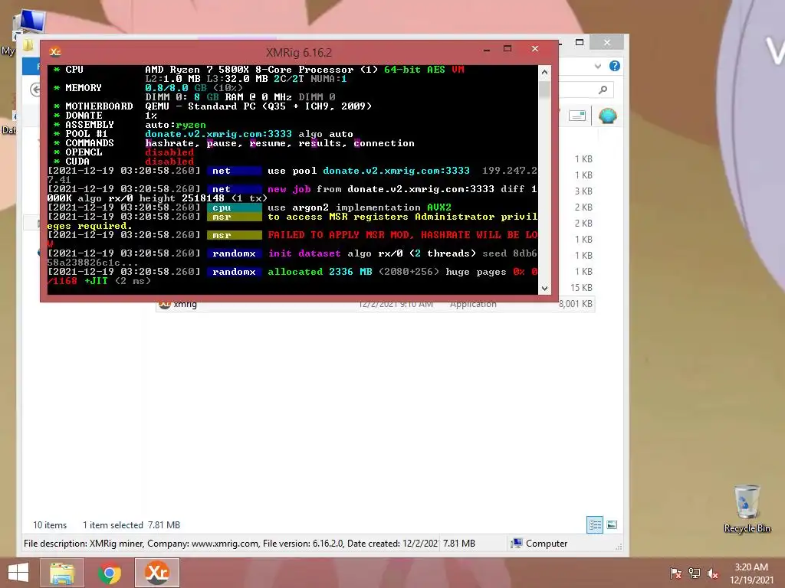The height and width of the screenshot is (588, 785).
Task: Go back with Explorer's back arrow
Action: point(35,90)
